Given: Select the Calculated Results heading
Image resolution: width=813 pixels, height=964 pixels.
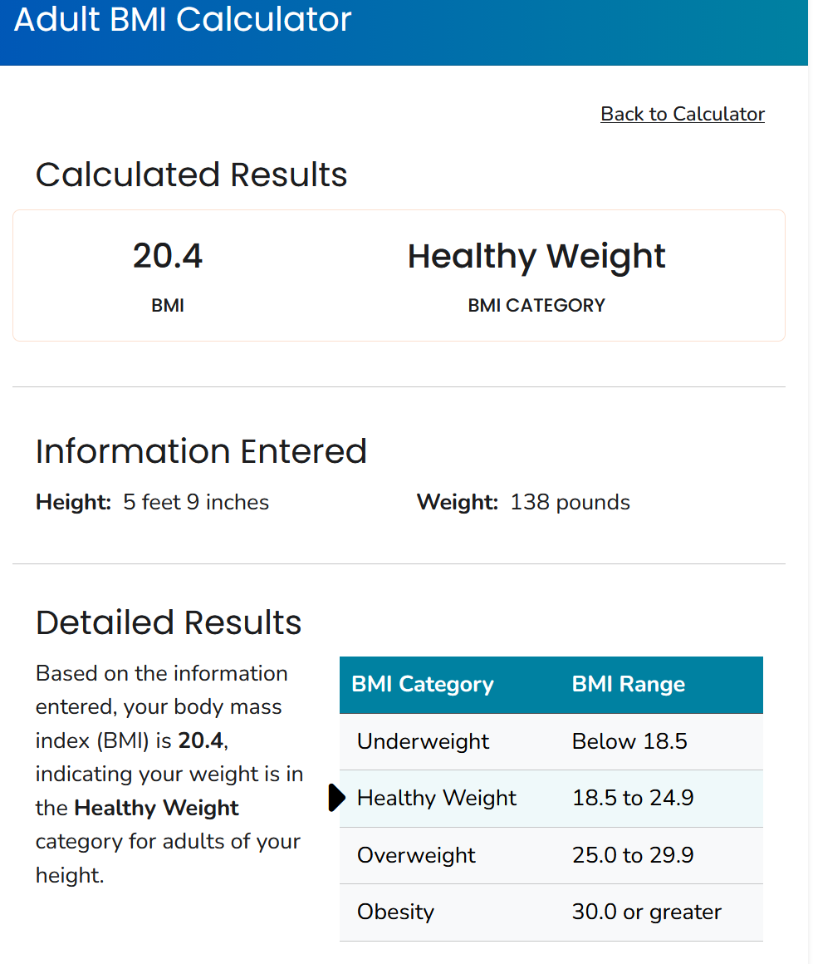Looking at the screenshot, I should point(191,175).
